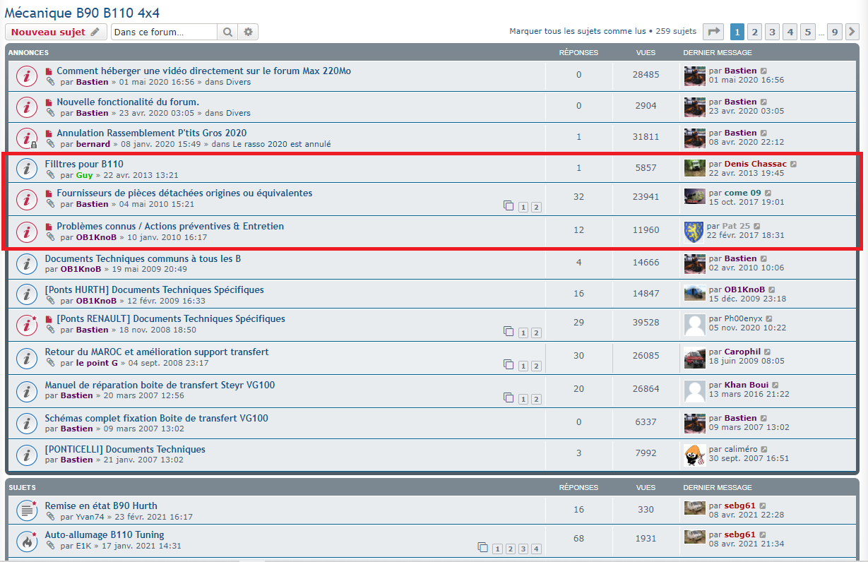The height and width of the screenshot is (562, 868).
Task: Open Marquer tous les sujets comme lus
Action: pos(577,31)
